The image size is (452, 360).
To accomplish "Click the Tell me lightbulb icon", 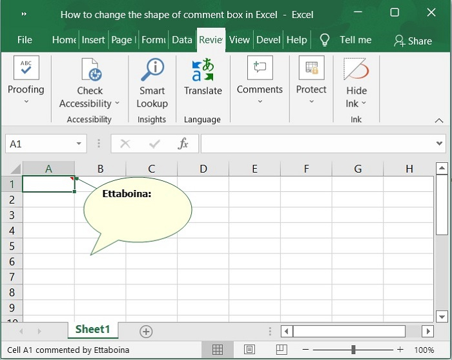I will tap(325, 40).
